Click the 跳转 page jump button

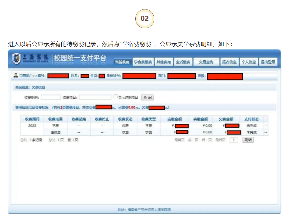pyautogui.click(x=248, y=140)
